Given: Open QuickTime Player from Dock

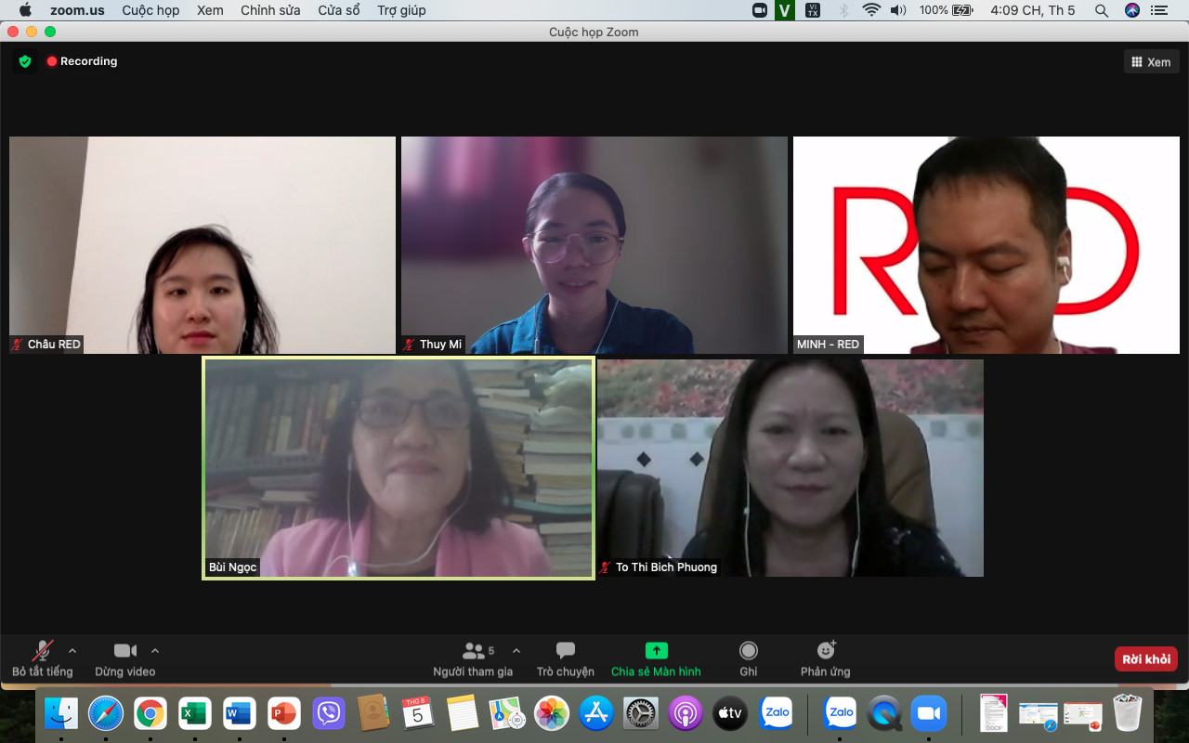Looking at the screenshot, I should click(884, 713).
